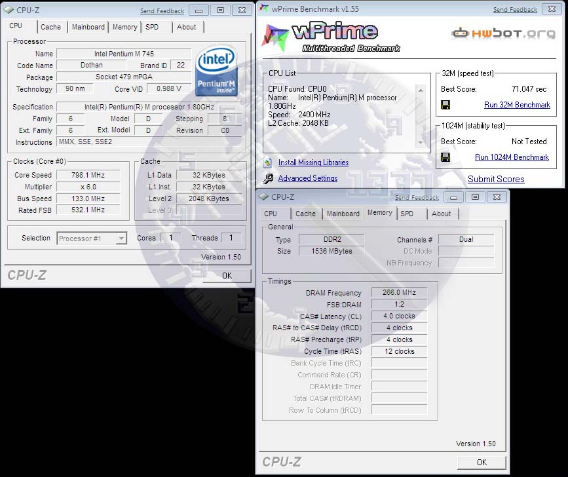This screenshot has width=568, height=477.
Task: Maximize the CPU-Z memory window
Action: coord(475,197)
